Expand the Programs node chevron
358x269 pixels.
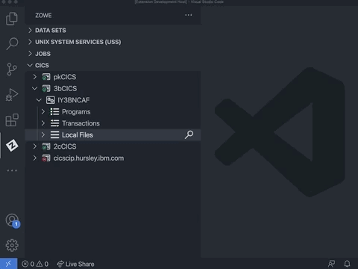(x=43, y=111)
